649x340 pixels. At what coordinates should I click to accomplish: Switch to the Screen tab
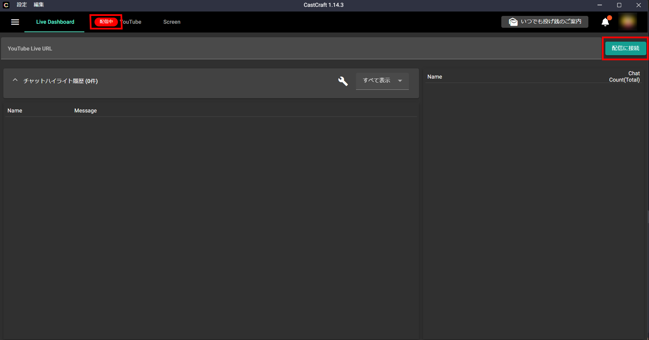(x=172, y=22)
